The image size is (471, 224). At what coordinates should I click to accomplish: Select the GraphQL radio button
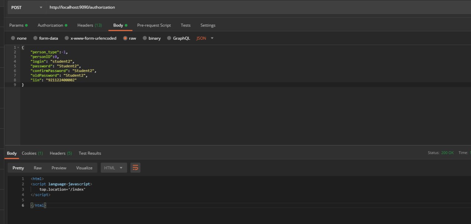(169, 38)
